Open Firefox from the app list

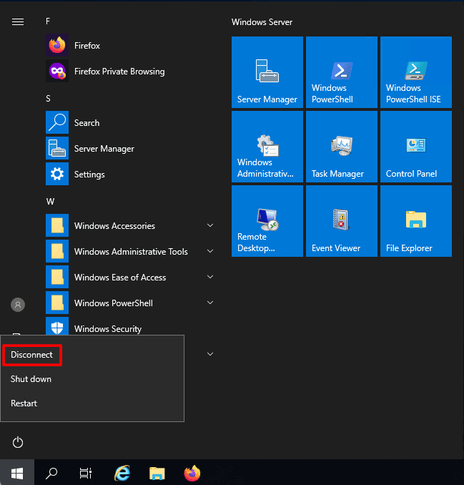click(130, 46)
